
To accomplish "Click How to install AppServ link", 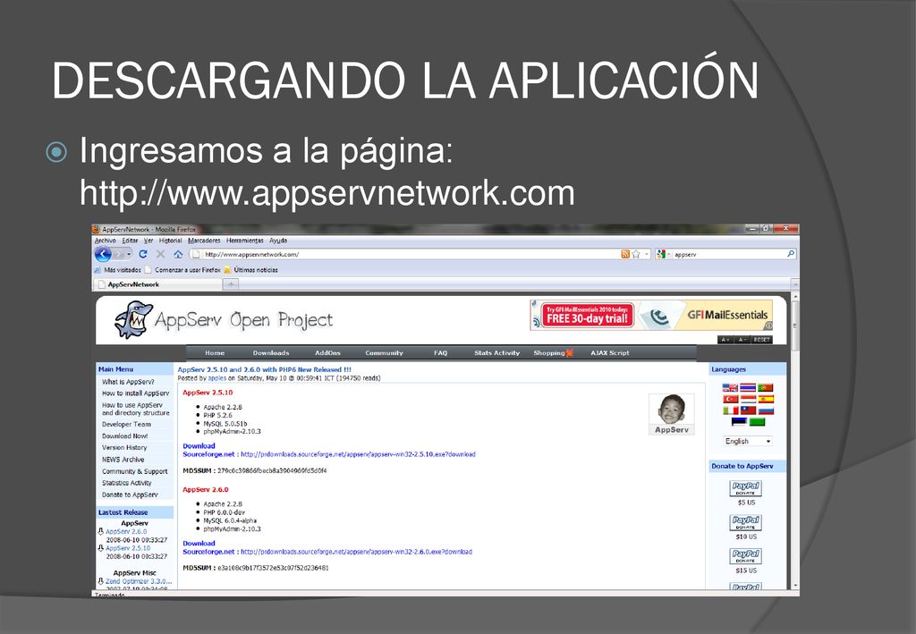I will [x=136, y=393].
